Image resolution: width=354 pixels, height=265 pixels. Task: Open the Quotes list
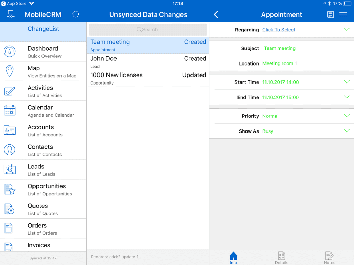(x=43, y=209)
